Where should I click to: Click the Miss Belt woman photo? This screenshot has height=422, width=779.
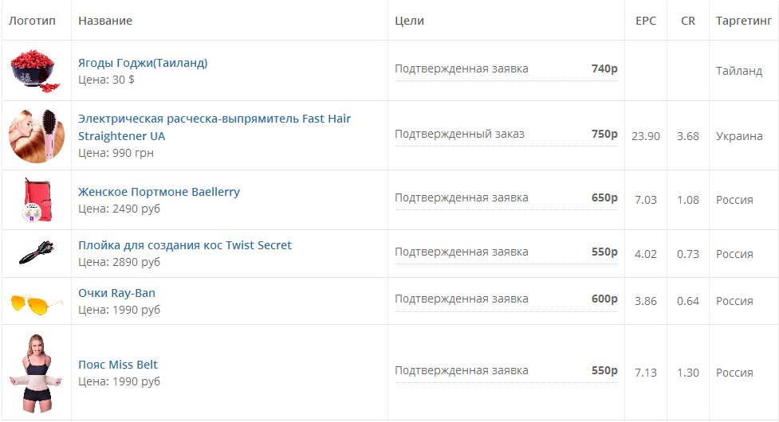point(36,373)
